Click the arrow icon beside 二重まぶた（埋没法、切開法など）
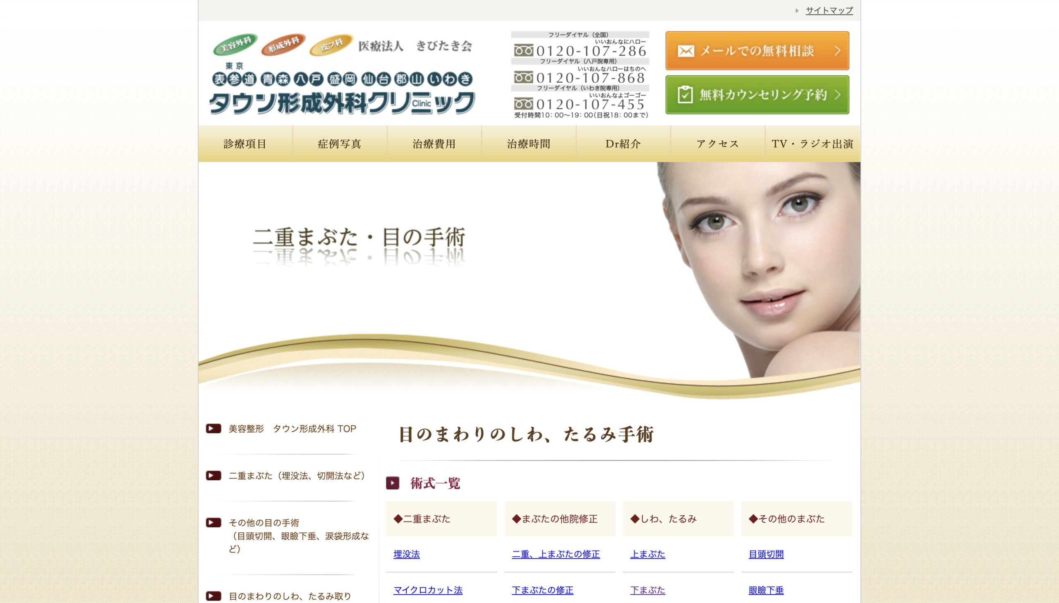This screenshot has width=1059, height=603. pos(213,475)
